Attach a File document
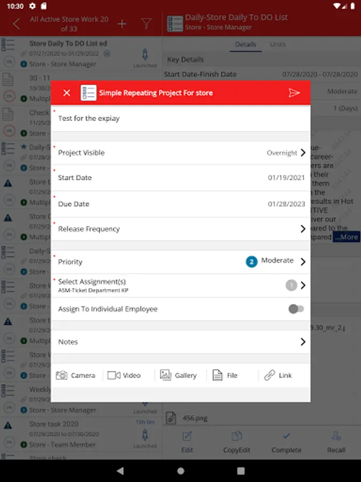This screenshot has width=361, height=482. pyautogui.click(x=225, y=375)
